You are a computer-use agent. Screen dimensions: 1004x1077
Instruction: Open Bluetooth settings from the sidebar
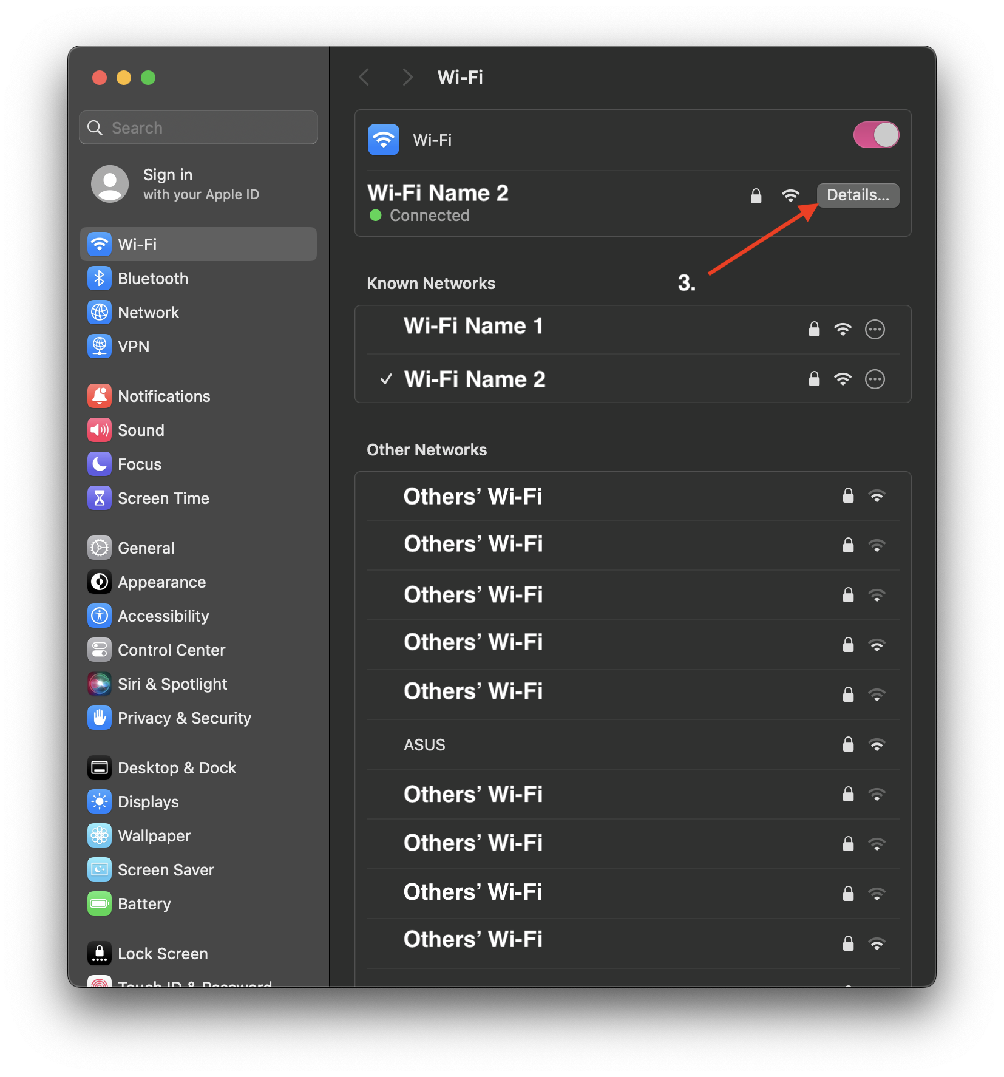[x=153, y=278]
